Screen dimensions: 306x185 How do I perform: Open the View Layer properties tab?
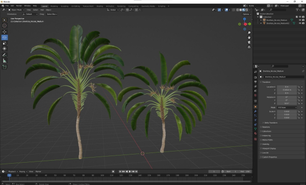click(x=256, y=86)
